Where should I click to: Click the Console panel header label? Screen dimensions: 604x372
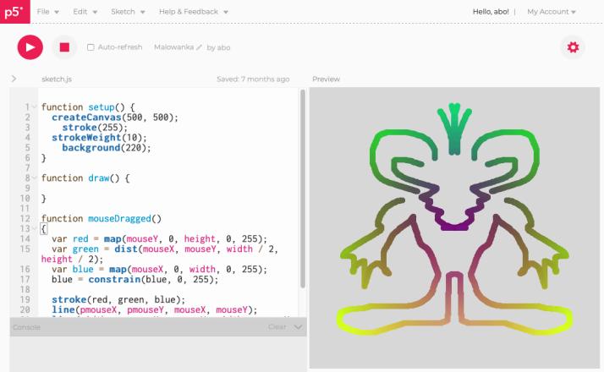26,327
